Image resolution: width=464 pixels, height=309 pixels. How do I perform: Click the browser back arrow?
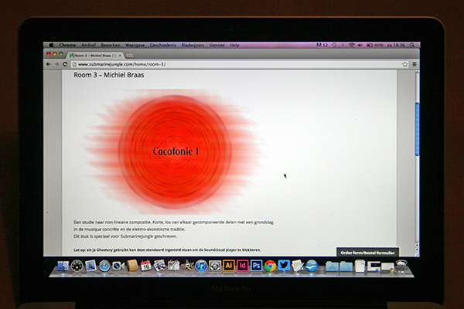tap(49, 64)
